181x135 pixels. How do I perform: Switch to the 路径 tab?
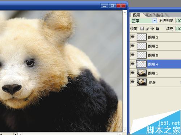tap(160, 15)
